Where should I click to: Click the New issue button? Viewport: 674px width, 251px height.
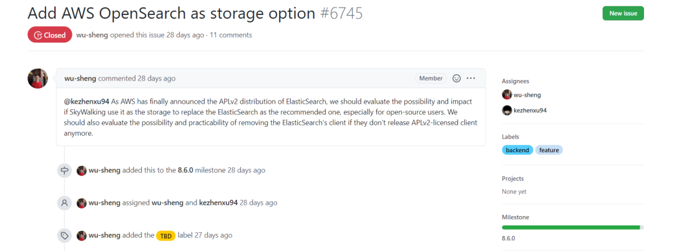[623, 13]
